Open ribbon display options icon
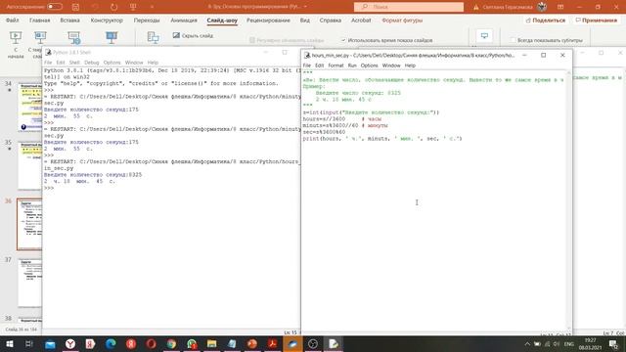This screenshot has height=352, width=626. [560, 7]
